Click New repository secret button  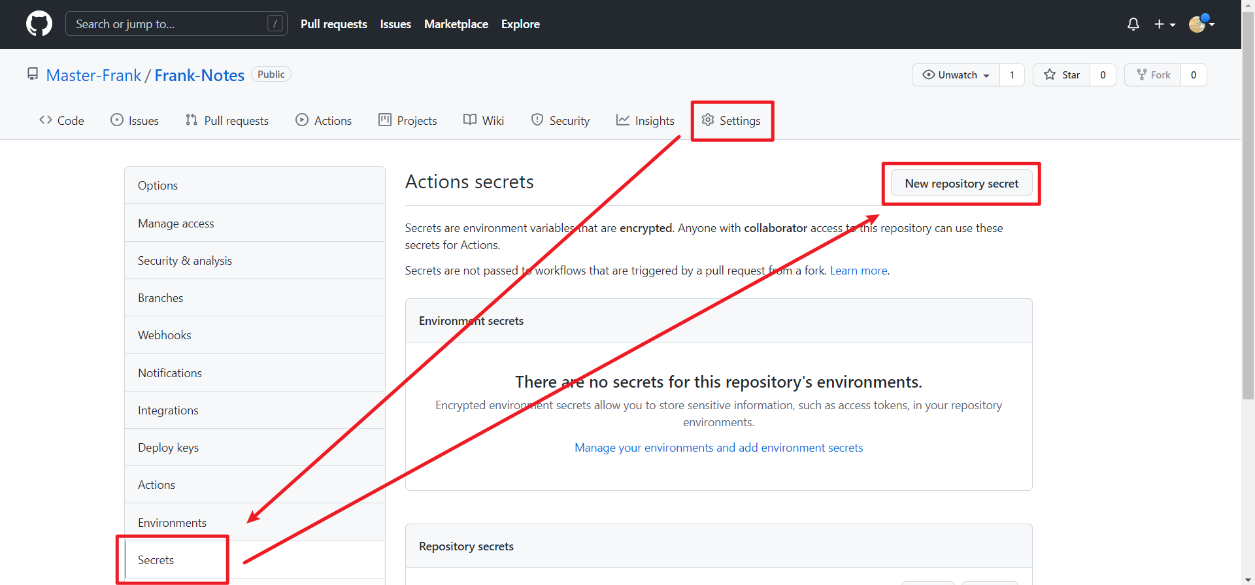coord(962,183)
